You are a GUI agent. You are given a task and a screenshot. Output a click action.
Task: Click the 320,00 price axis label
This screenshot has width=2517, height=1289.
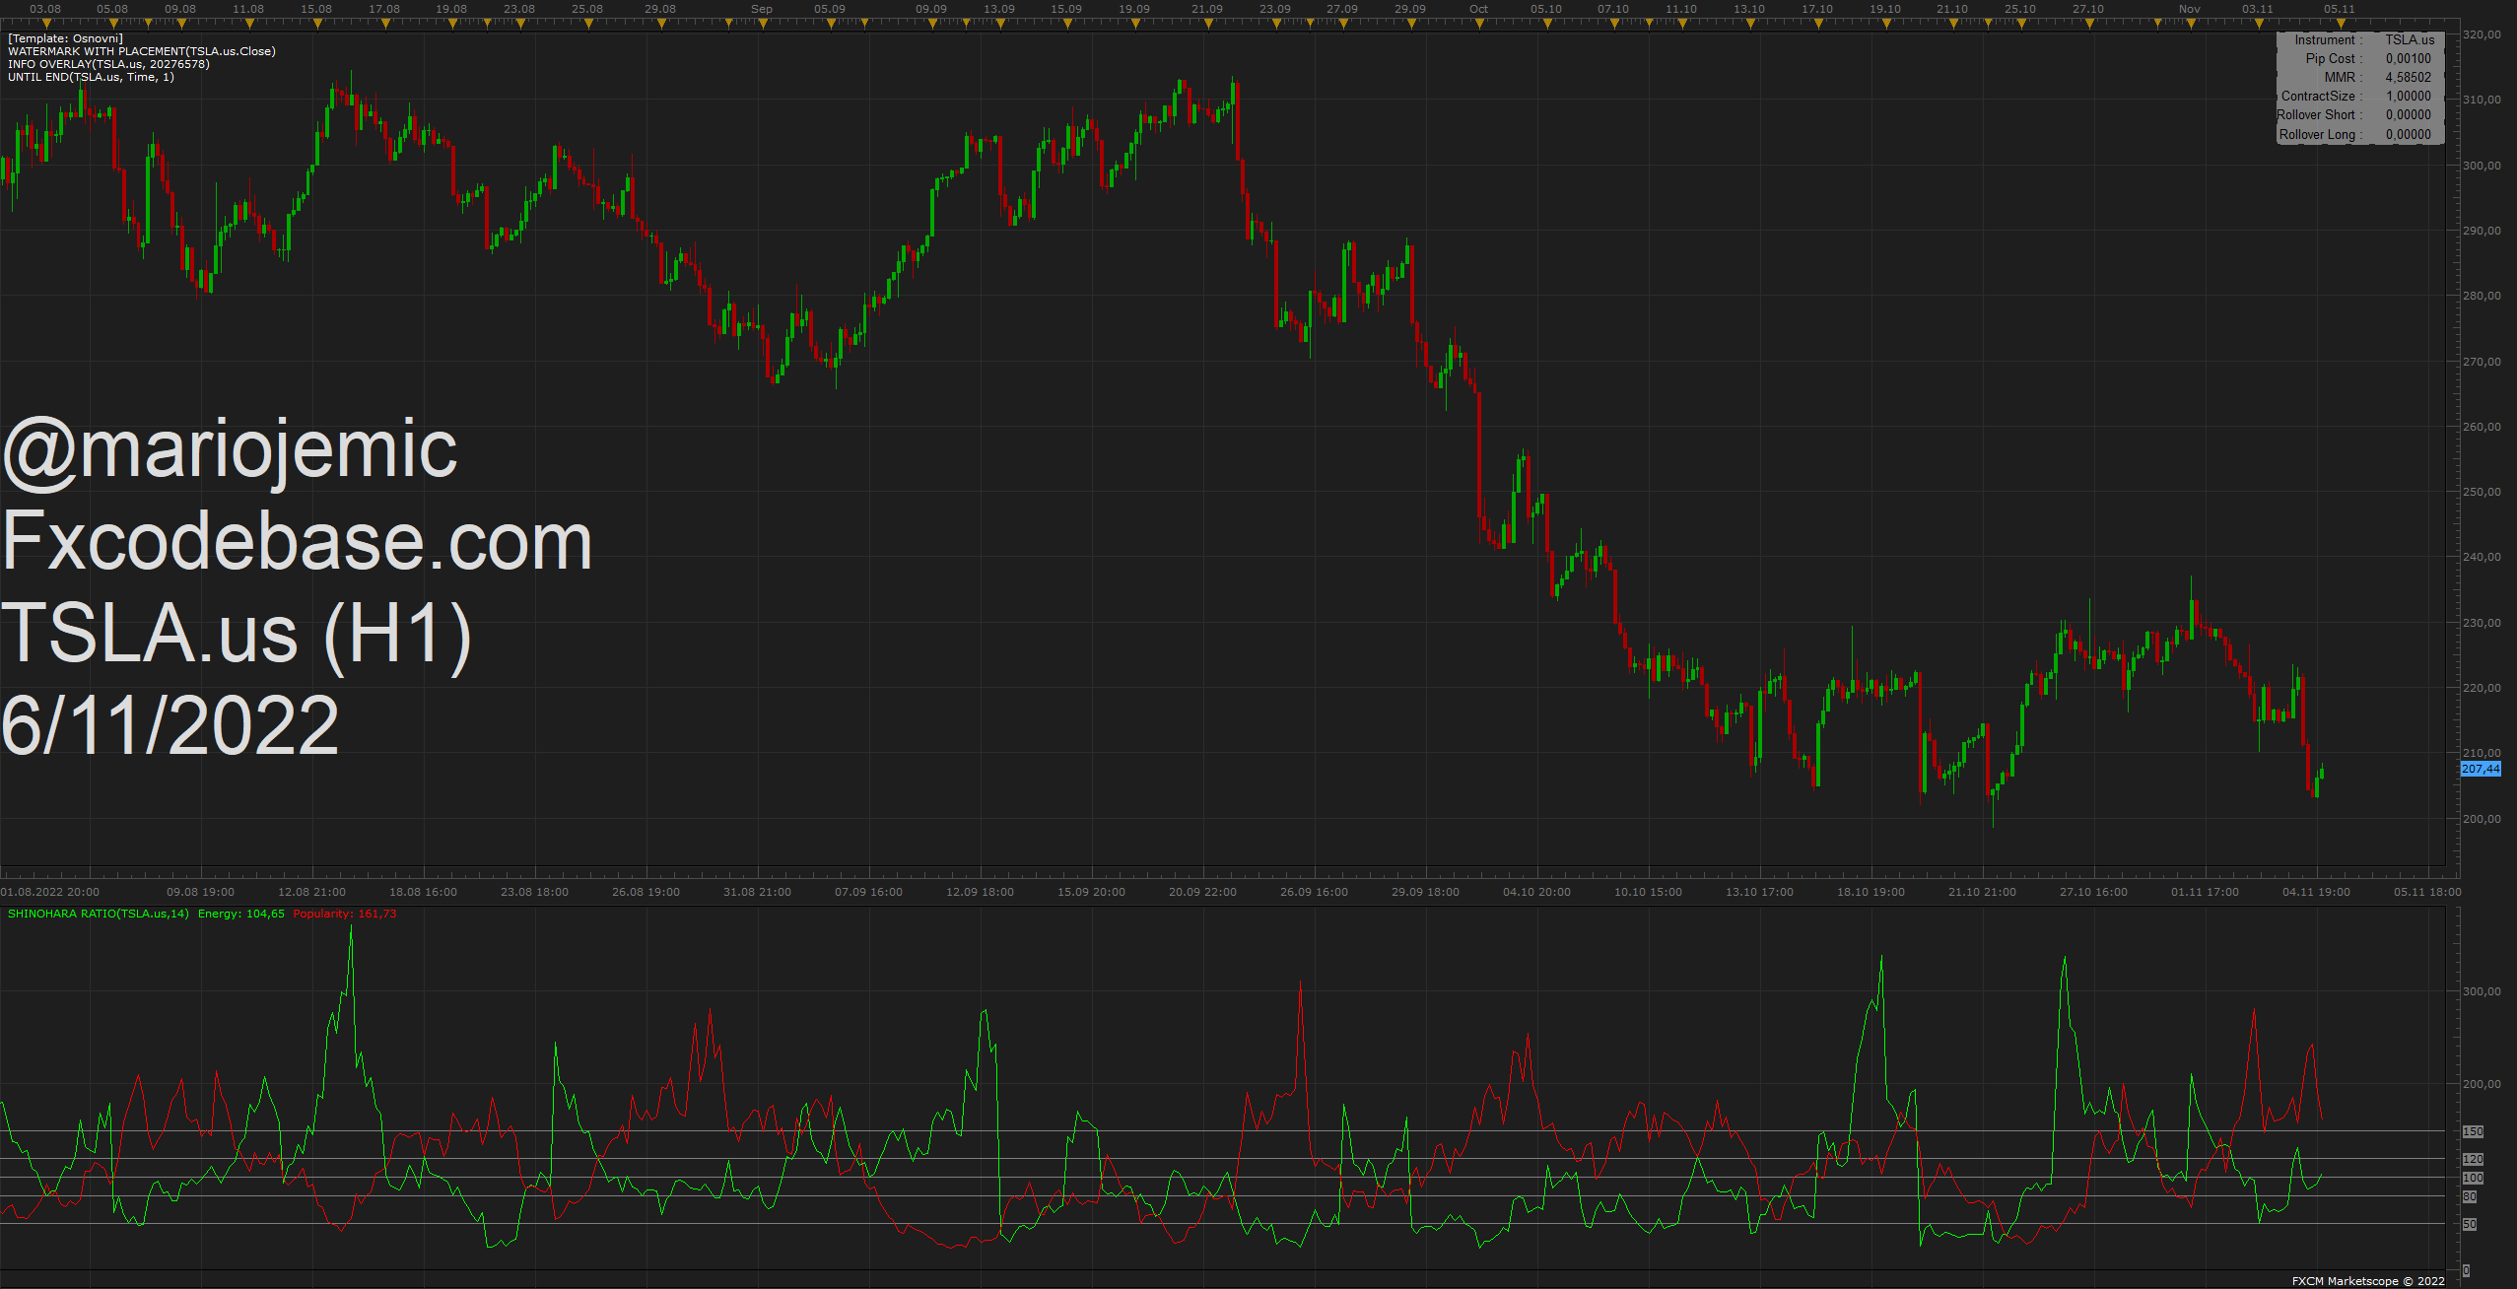[2482, 34]
